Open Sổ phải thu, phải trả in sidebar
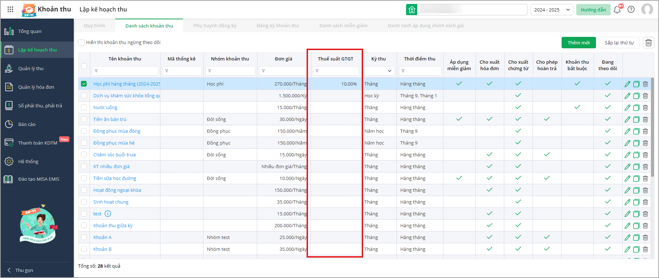659x278 pixels. (37, 106)
